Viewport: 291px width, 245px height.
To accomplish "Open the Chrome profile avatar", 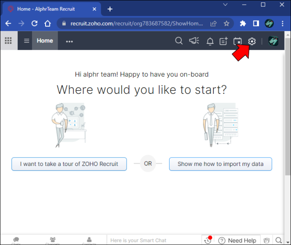I will pos(269,24).
